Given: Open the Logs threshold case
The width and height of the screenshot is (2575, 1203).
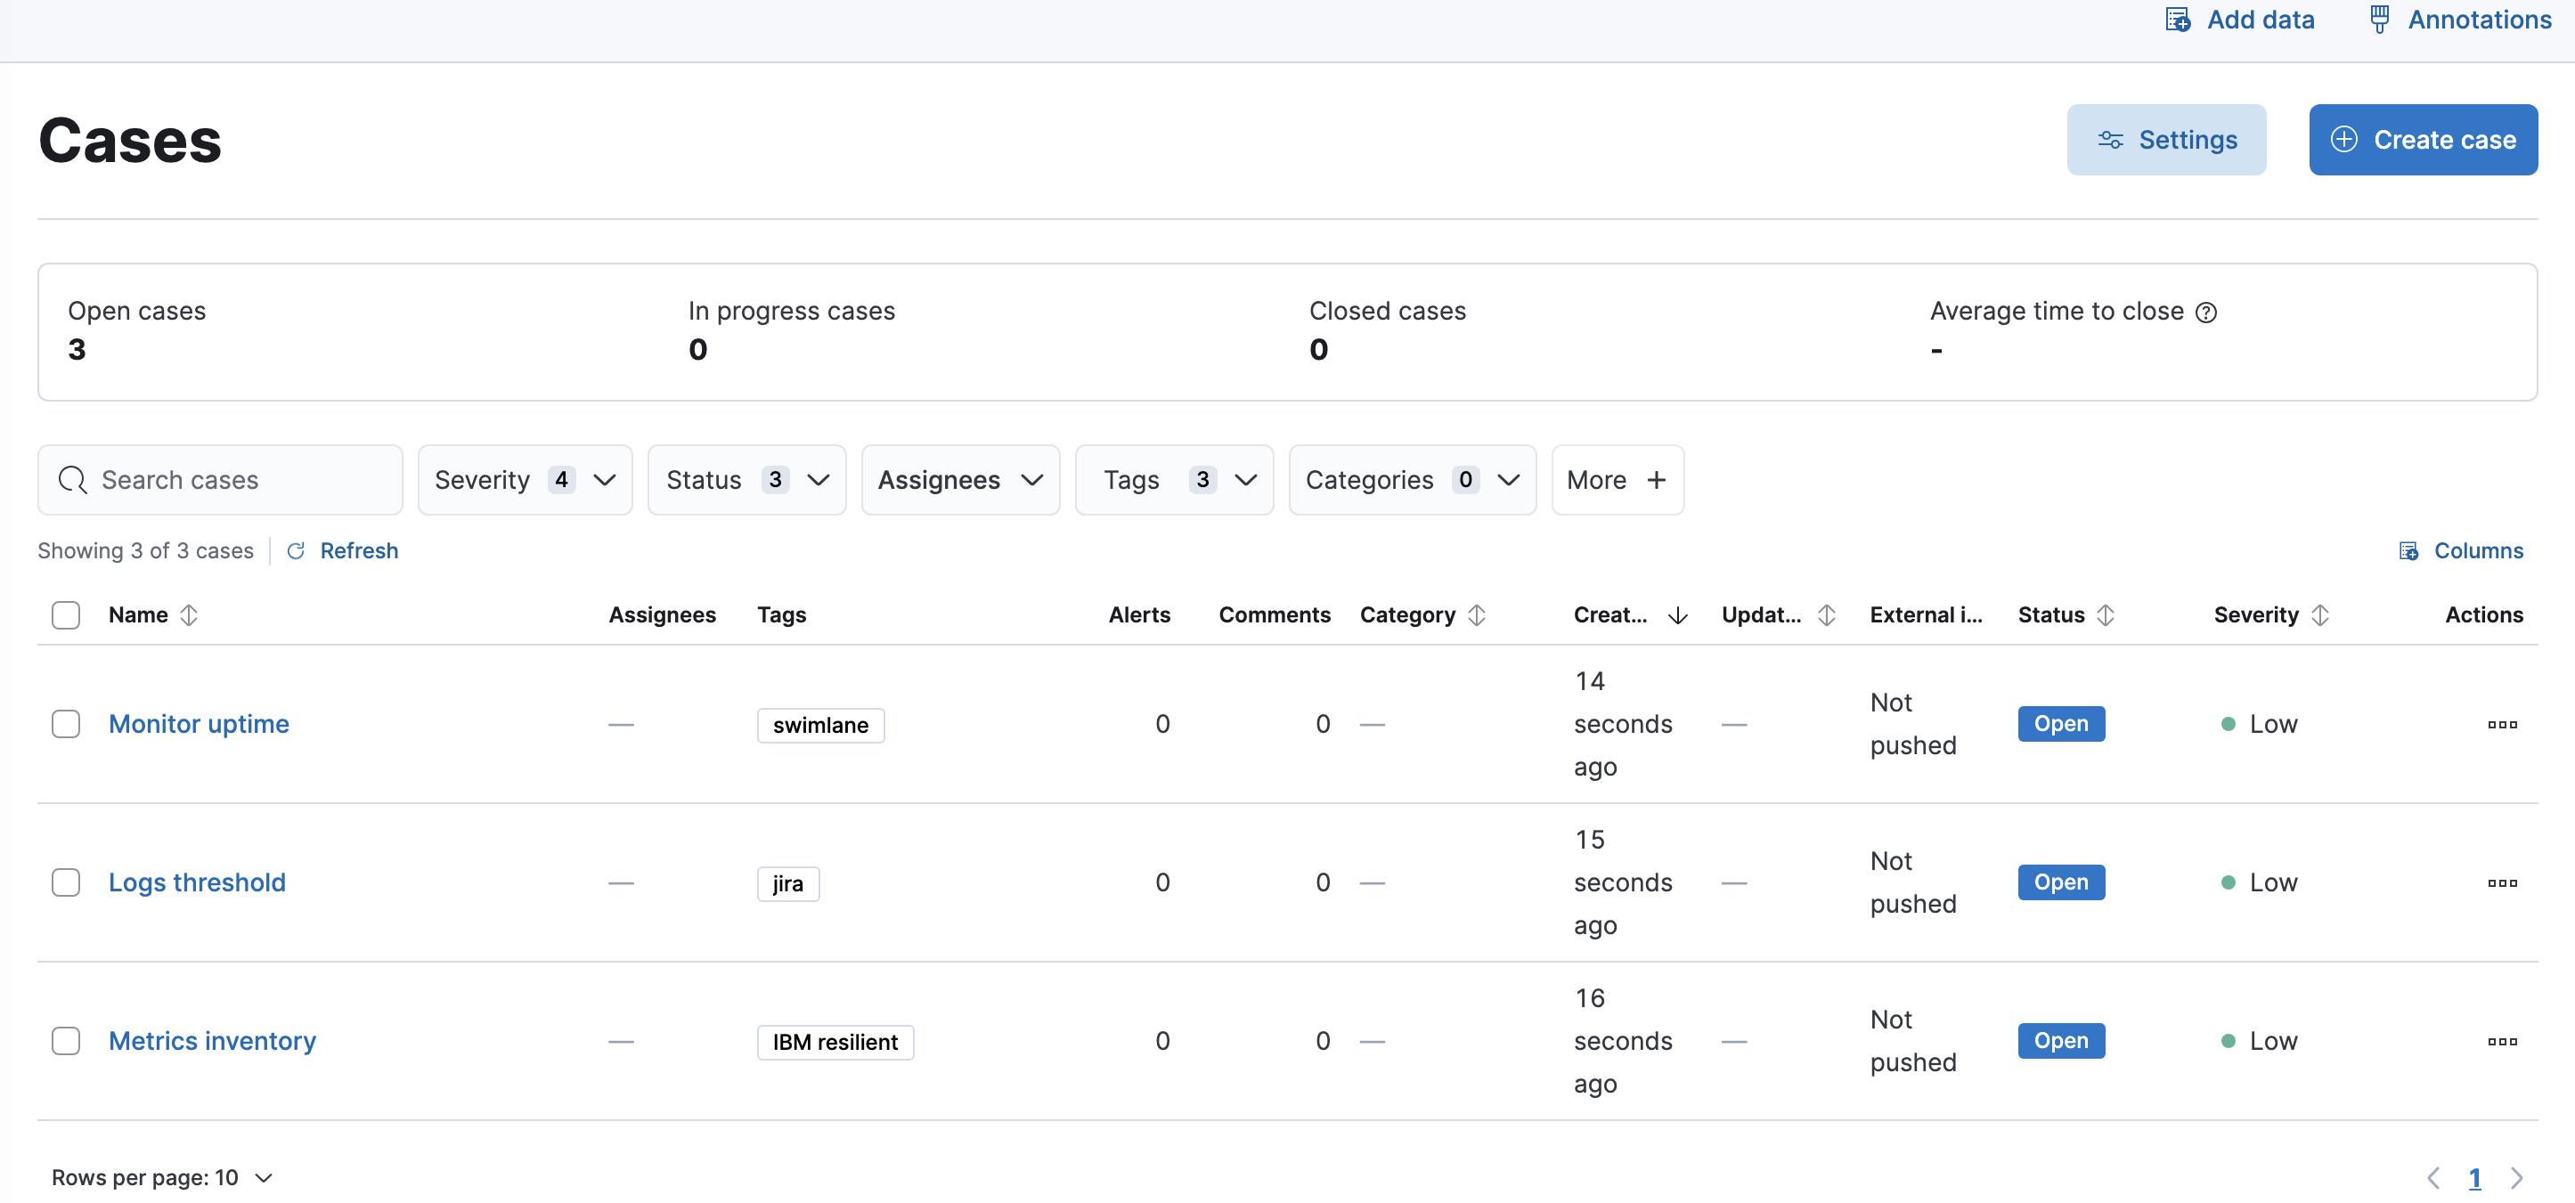Looking at the screenshot, I should tap(196, 882).
